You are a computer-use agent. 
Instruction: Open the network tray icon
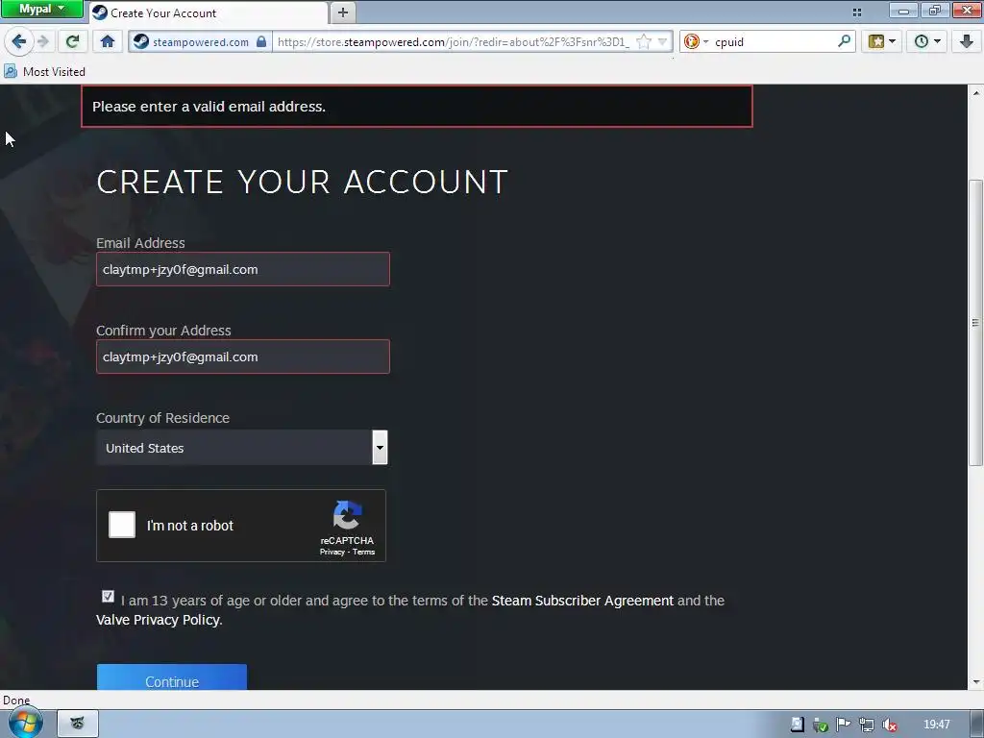pos(866,725)
